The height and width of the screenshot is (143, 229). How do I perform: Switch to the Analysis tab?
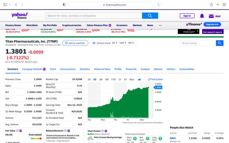(145, 69)
